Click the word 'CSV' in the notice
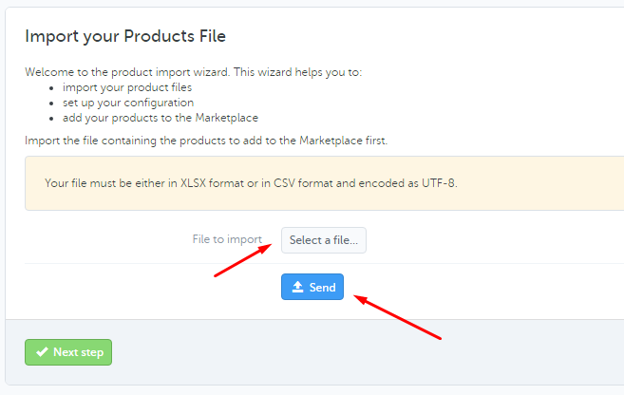This screenshot has height=395, width=624. coord(284,183)
